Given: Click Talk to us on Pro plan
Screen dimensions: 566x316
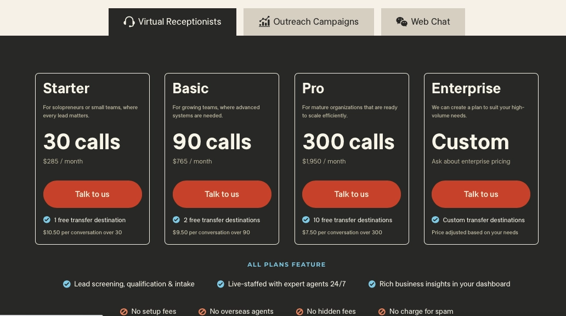Looking at the screenshot, I should pyautogui.click(x=352, y=194).
